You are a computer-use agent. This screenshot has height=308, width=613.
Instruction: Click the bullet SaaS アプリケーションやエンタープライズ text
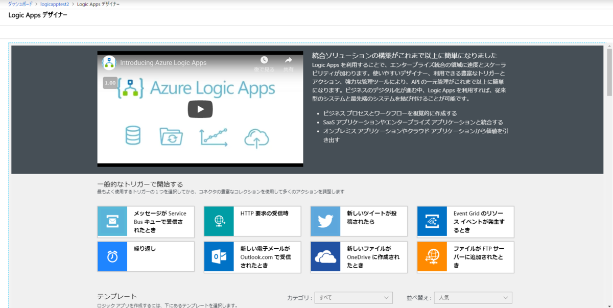pyautogui.click(x=413, y=122)
